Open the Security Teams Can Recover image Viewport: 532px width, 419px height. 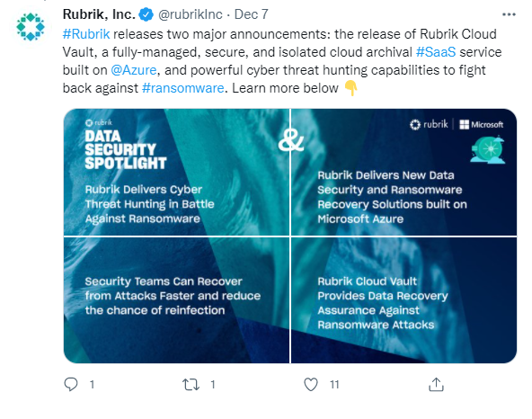pos(176,300)
